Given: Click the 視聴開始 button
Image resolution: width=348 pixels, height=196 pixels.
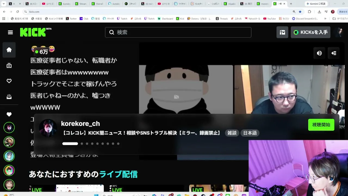Looking at the screenshot, I should [321, 125].
